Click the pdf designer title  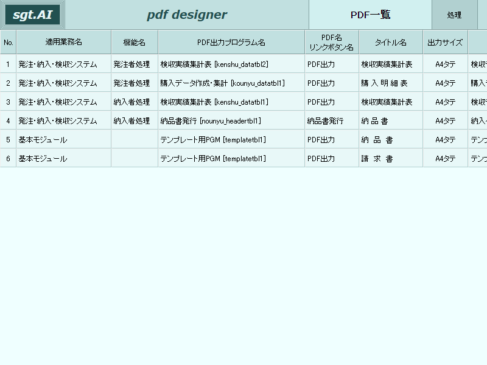point(187,15)
